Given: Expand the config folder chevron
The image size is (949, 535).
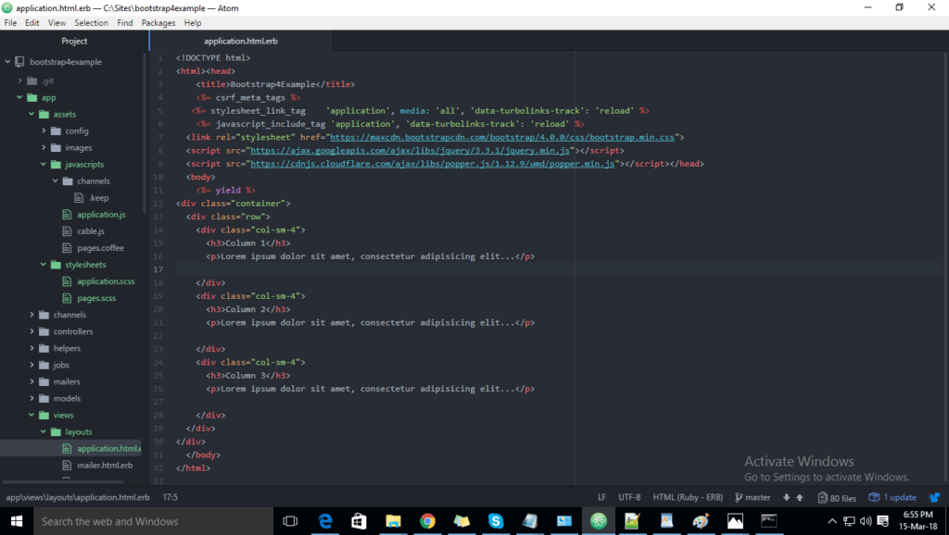Looking at the screenshot, I should coord(44,131).
